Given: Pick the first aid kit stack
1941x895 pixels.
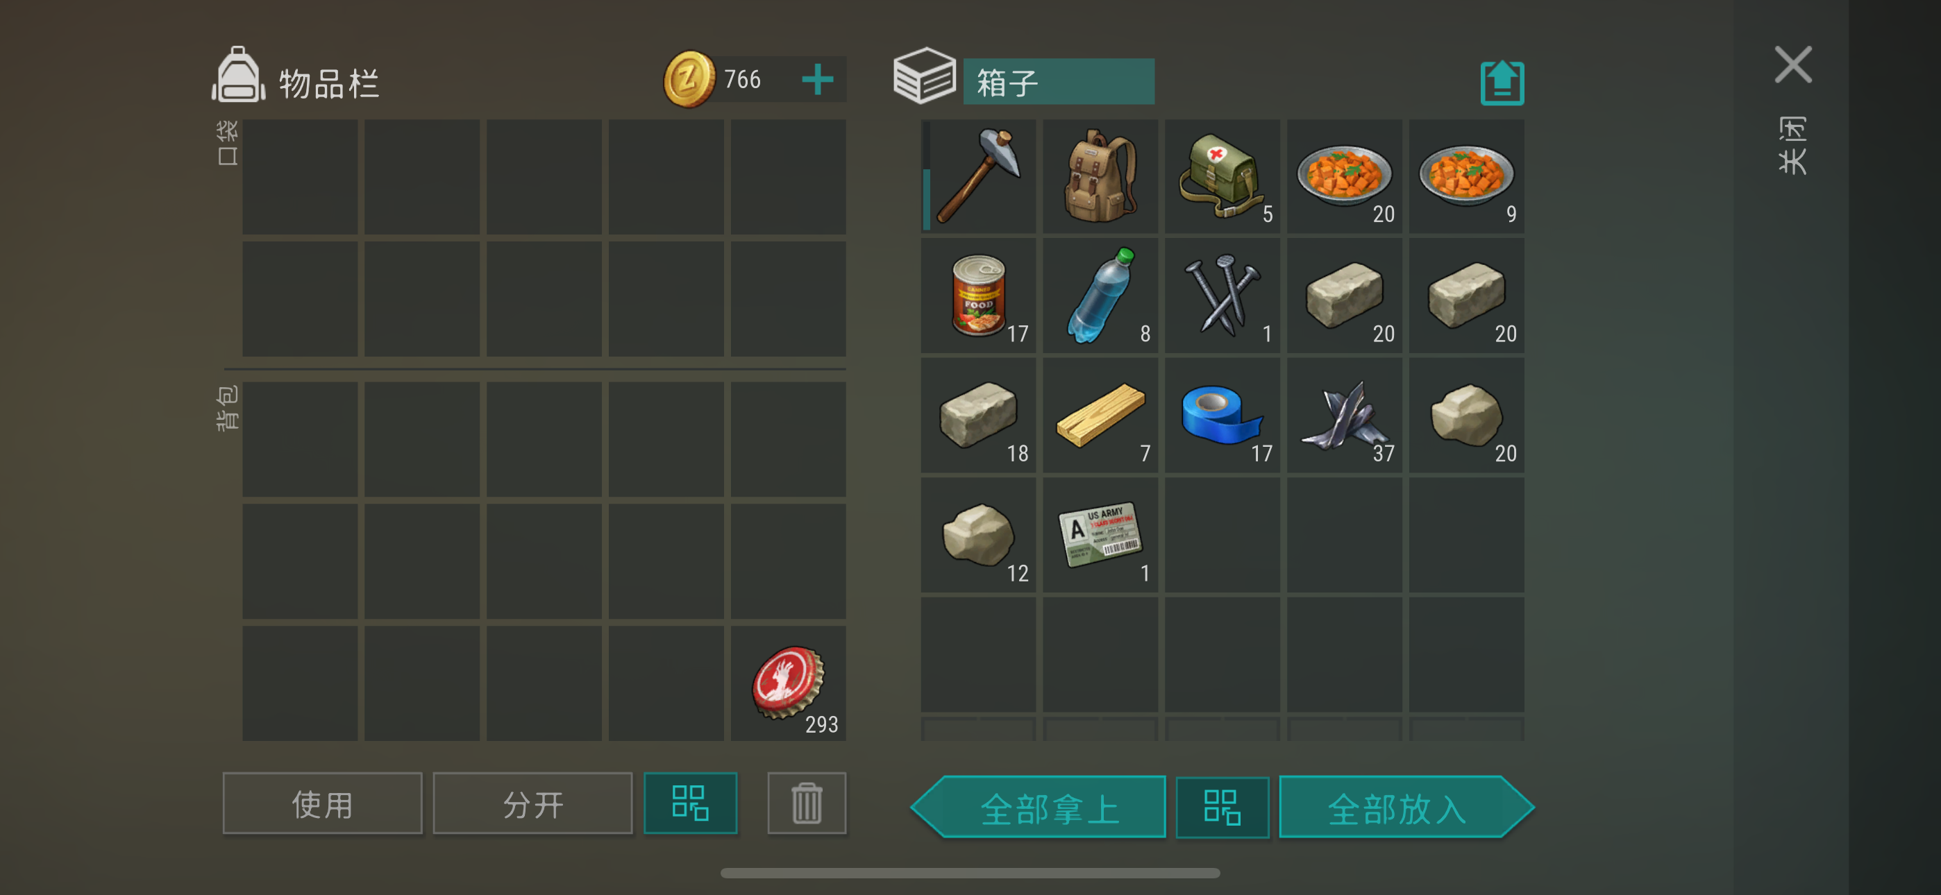Looking at the screenshot, I should click(x=1222, y=176).
